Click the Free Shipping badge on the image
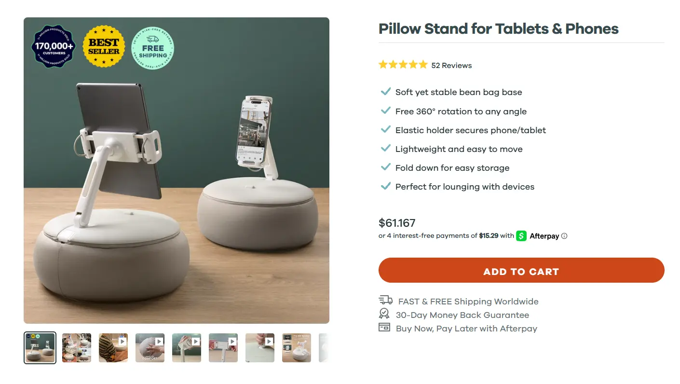Screen dimensions: 680x384 tap(153, 48)
